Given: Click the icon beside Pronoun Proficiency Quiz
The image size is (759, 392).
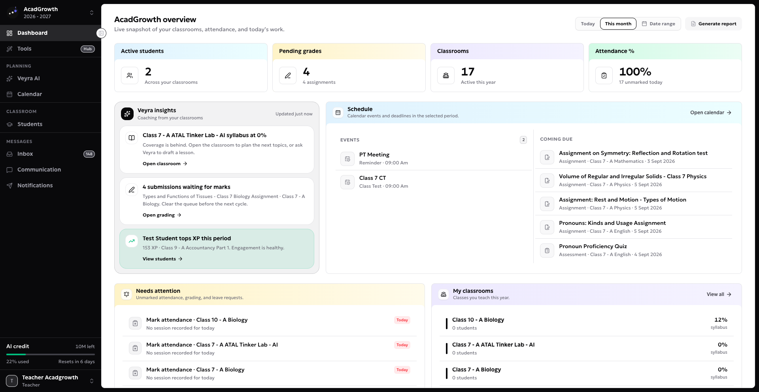Looking at the screenshot, I should point(547,251).
